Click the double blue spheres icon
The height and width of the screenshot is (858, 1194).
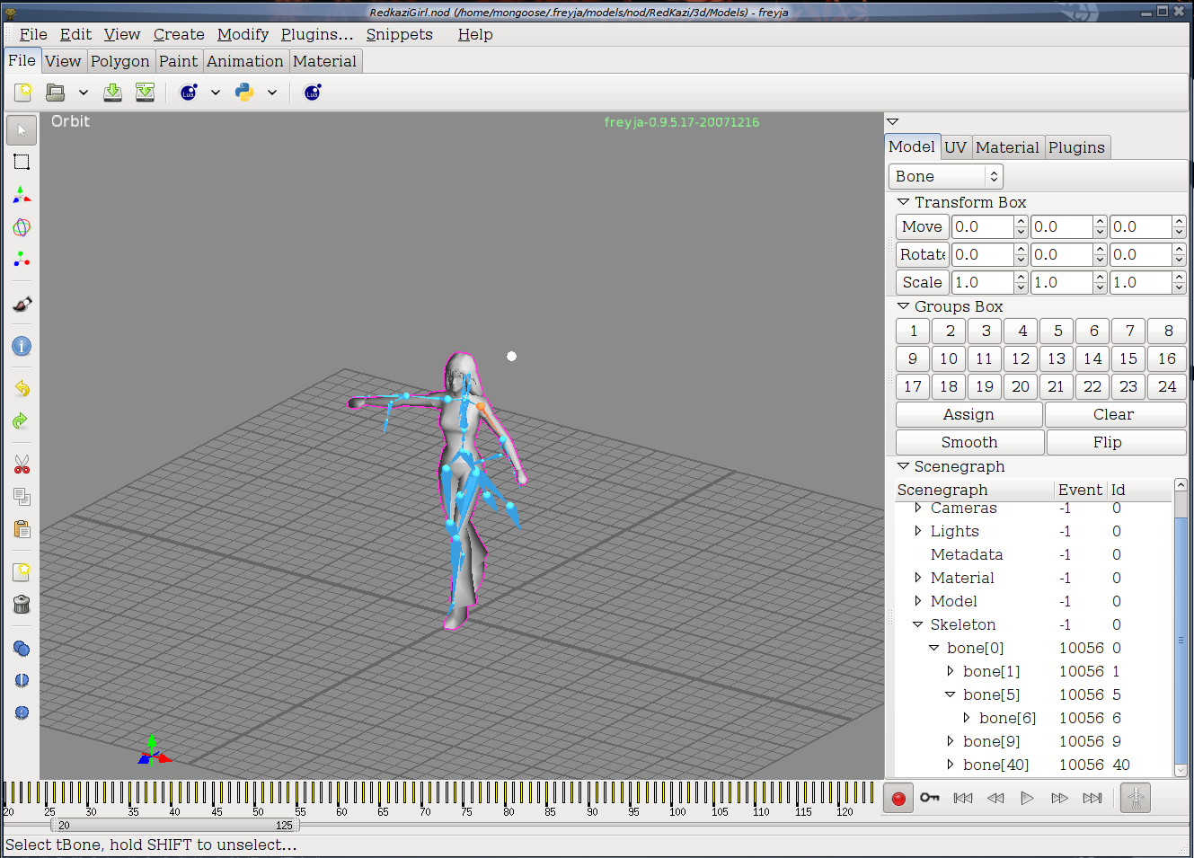22,649
